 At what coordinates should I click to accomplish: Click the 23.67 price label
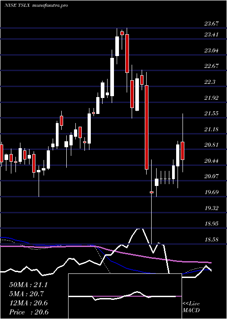point(212,24)
